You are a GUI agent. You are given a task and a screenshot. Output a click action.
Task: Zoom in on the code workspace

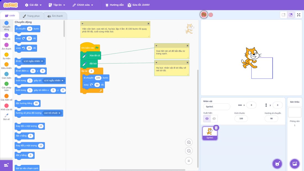189,142
